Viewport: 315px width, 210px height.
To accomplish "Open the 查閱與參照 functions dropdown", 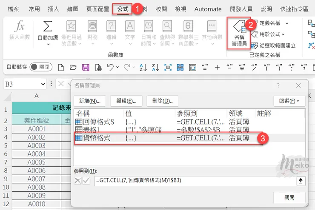I will 167,33.
